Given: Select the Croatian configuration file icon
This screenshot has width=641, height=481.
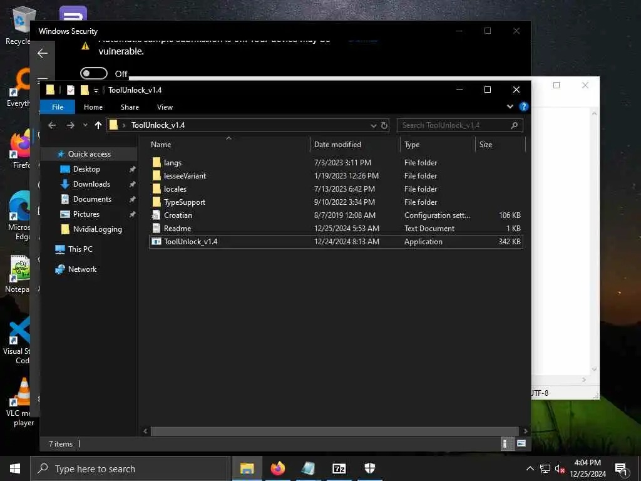Looking at the screenshot, I should click(156, 215).
